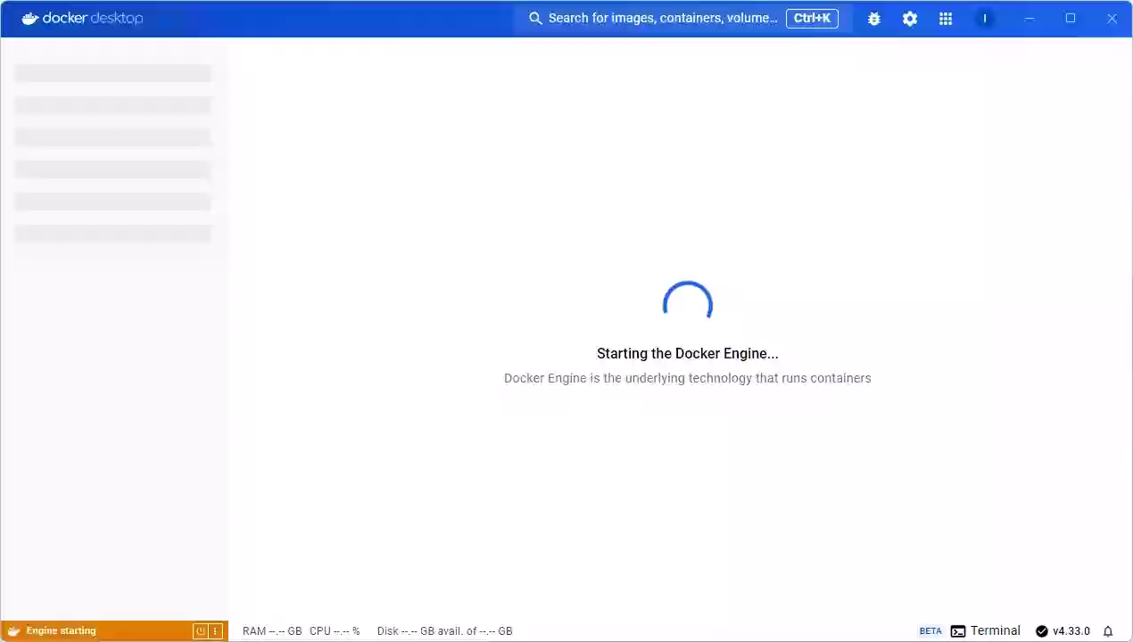Click the RAM usage indicator
The height and width of the screenshot is (642, 1133).
pos(272,631)
